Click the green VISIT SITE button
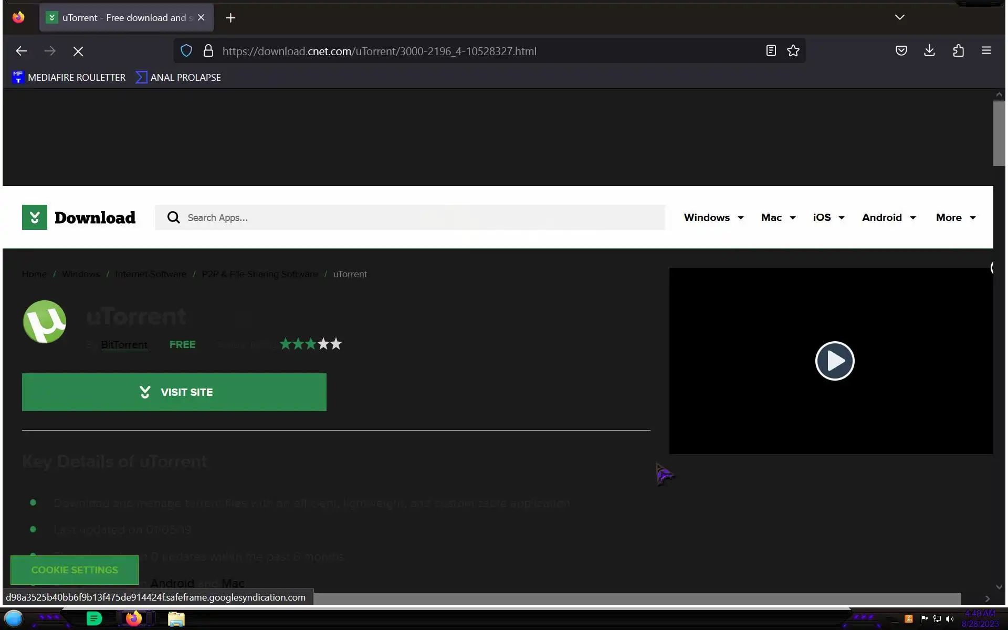This screenshot has width=1008, height=630. coord(174,392)
